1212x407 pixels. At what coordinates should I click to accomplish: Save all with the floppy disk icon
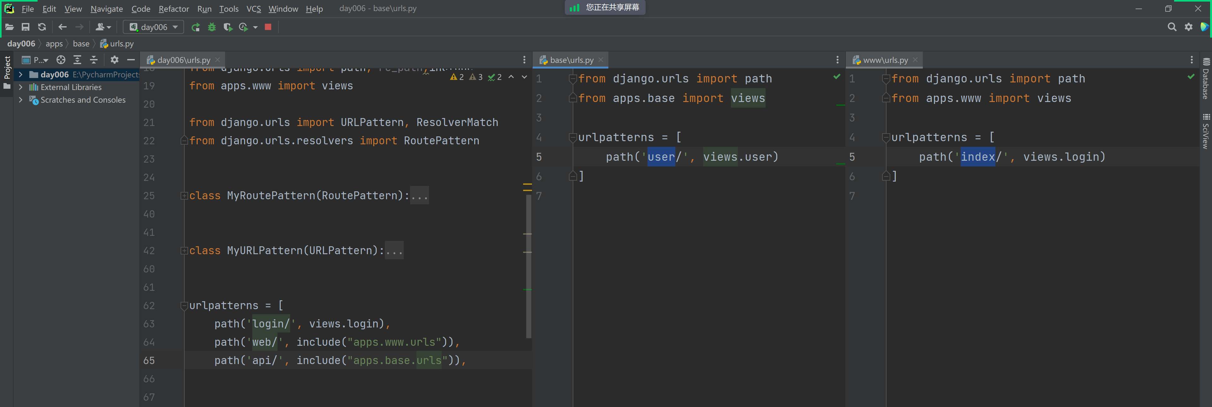[x=25, y=27]
